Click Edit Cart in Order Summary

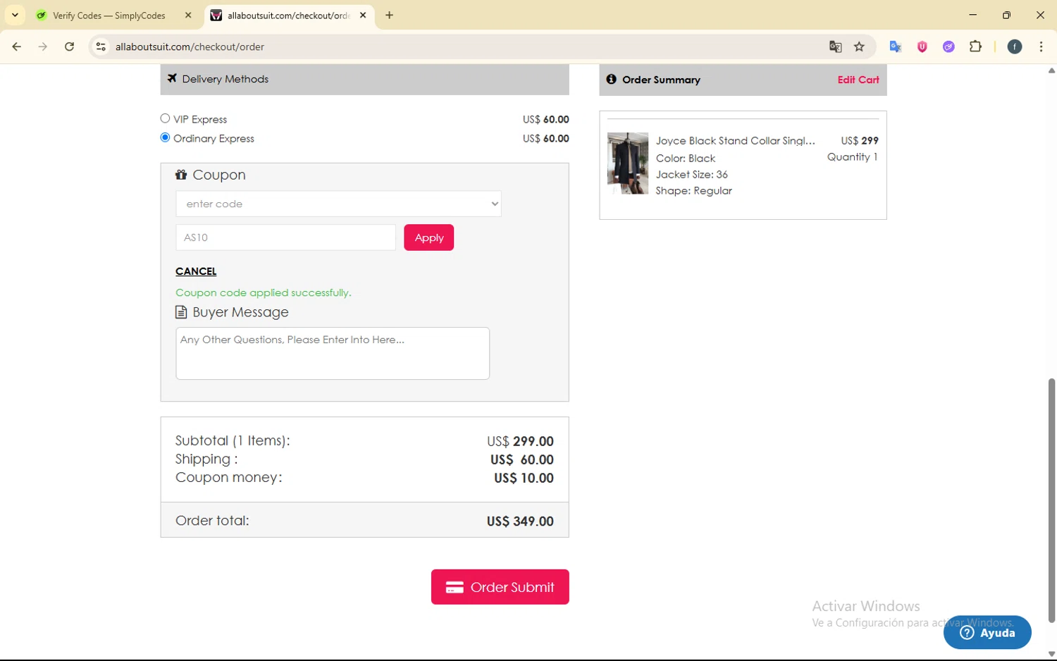[858, 80]
